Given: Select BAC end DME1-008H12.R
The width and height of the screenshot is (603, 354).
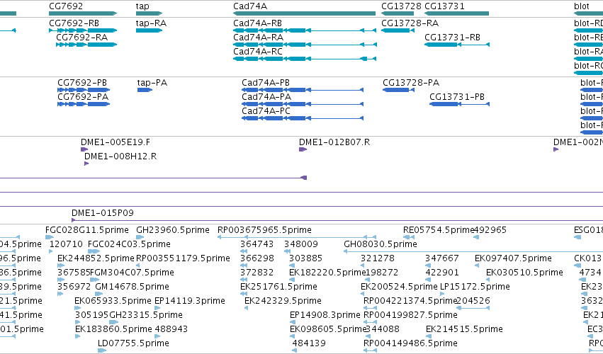Looking at the screenshot, I should point(120,156).
